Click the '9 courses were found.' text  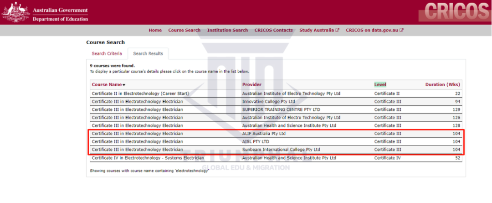tap(113, 66)
